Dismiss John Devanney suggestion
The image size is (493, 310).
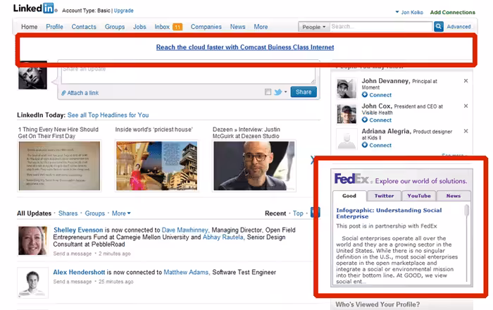tap(466, 81)
